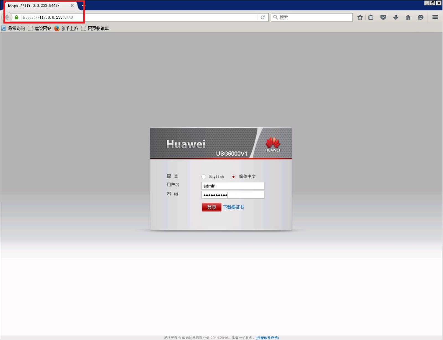The width and height of the screenshot is (443, 340).
Task: Click the red 登录 login button
Action: [212, 207]
